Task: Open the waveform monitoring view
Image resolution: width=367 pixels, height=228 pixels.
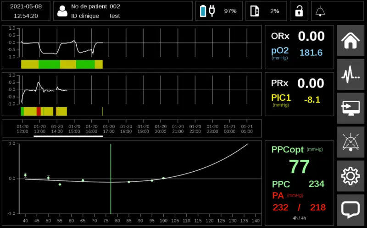Action: pyautogui.click(x=351, y=74)
